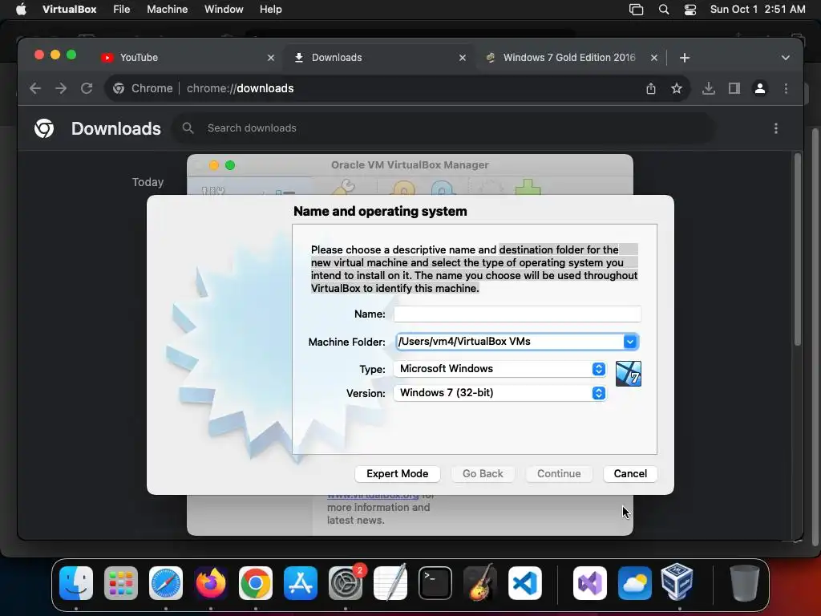Open Control Center in menu bar

(690, 10)
